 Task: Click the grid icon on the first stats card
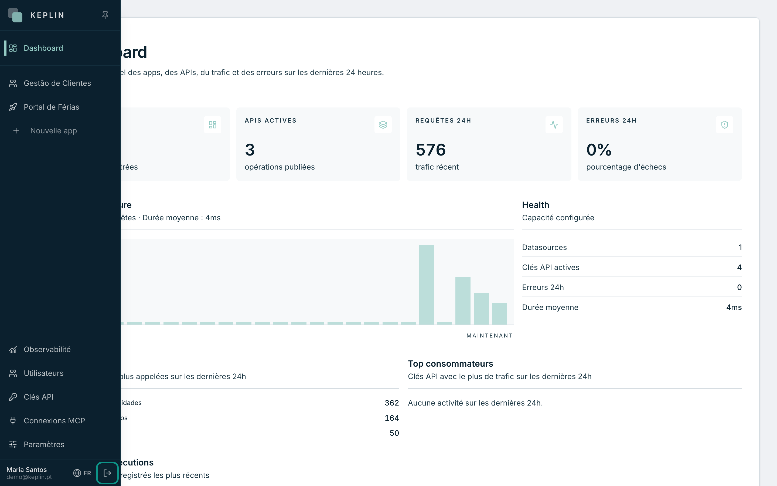click(x=213, y=125)
